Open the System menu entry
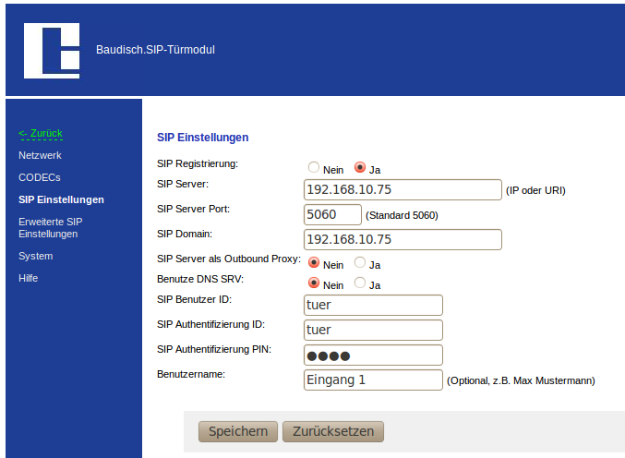Viewport: 625px width, 458px height. click(36, 256)
